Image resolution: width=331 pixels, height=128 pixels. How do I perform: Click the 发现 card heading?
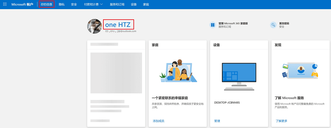[x=278, y=45]
